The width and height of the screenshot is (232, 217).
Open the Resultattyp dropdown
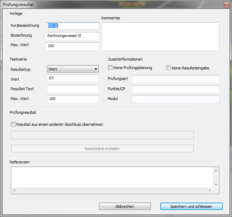(x=73, y=69)
